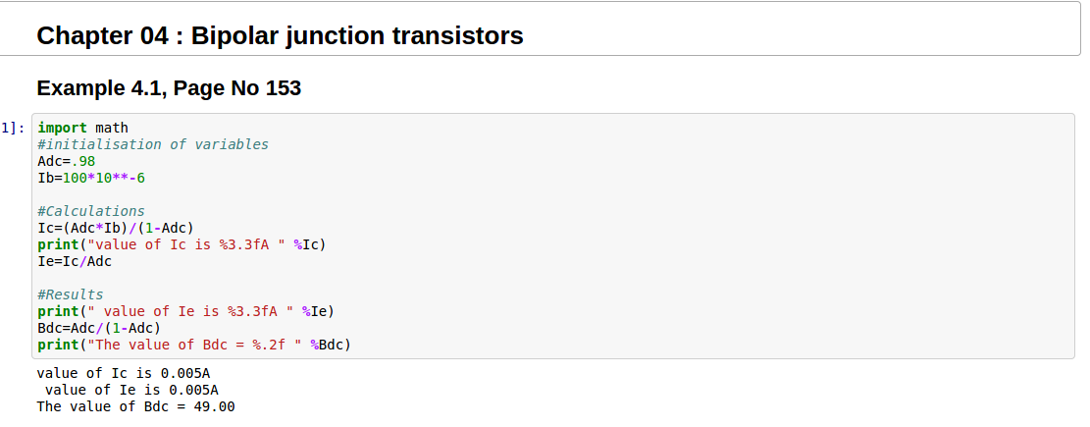Viewport: 1090px width, 427px height.
Task: Click the Chapter 04 Bipolar junction transistors heading
Action: [x=280, y=36]
